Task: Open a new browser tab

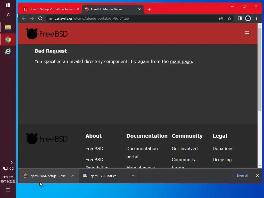Action: point(149,9)
